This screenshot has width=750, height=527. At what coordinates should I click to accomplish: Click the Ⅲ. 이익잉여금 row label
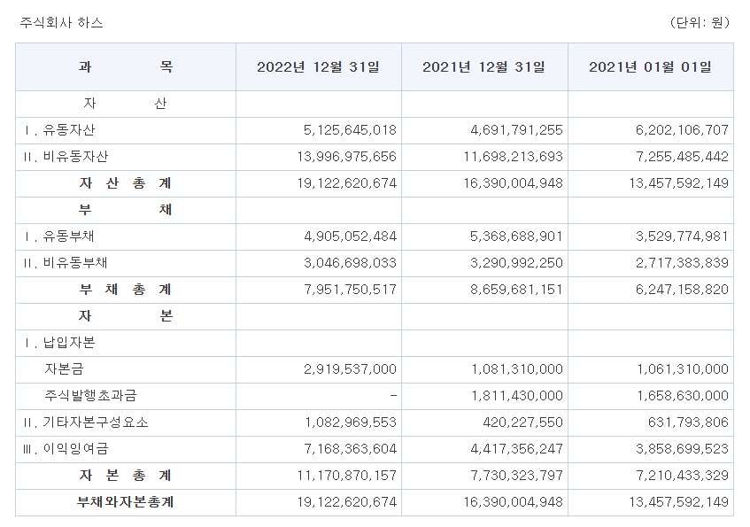pyautogui.click(x=66, y=449)
